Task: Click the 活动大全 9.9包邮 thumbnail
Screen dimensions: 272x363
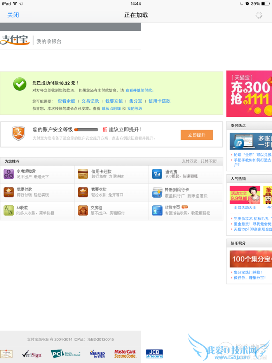Action: click(x=245, y=195)
